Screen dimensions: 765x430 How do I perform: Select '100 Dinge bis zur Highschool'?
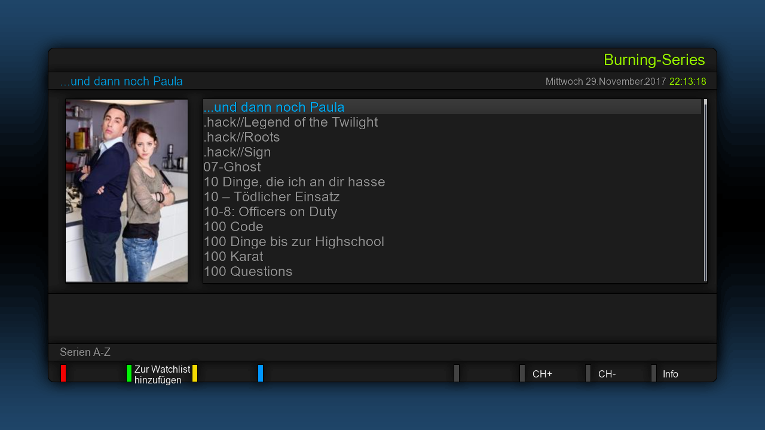[x=293, y=242]
